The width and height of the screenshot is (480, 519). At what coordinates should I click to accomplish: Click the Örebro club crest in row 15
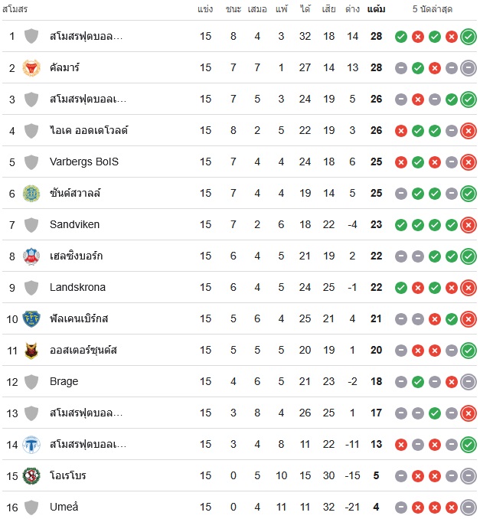click(31, 475)
